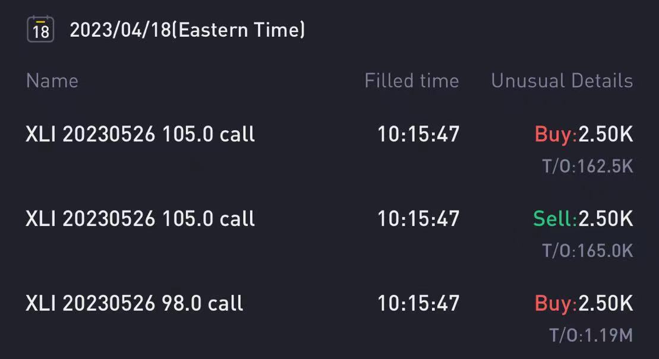This screenshot has height=359, width=659.
Task: Open the XLI 20230526 98.0 call entry
Action: [134, 304]
